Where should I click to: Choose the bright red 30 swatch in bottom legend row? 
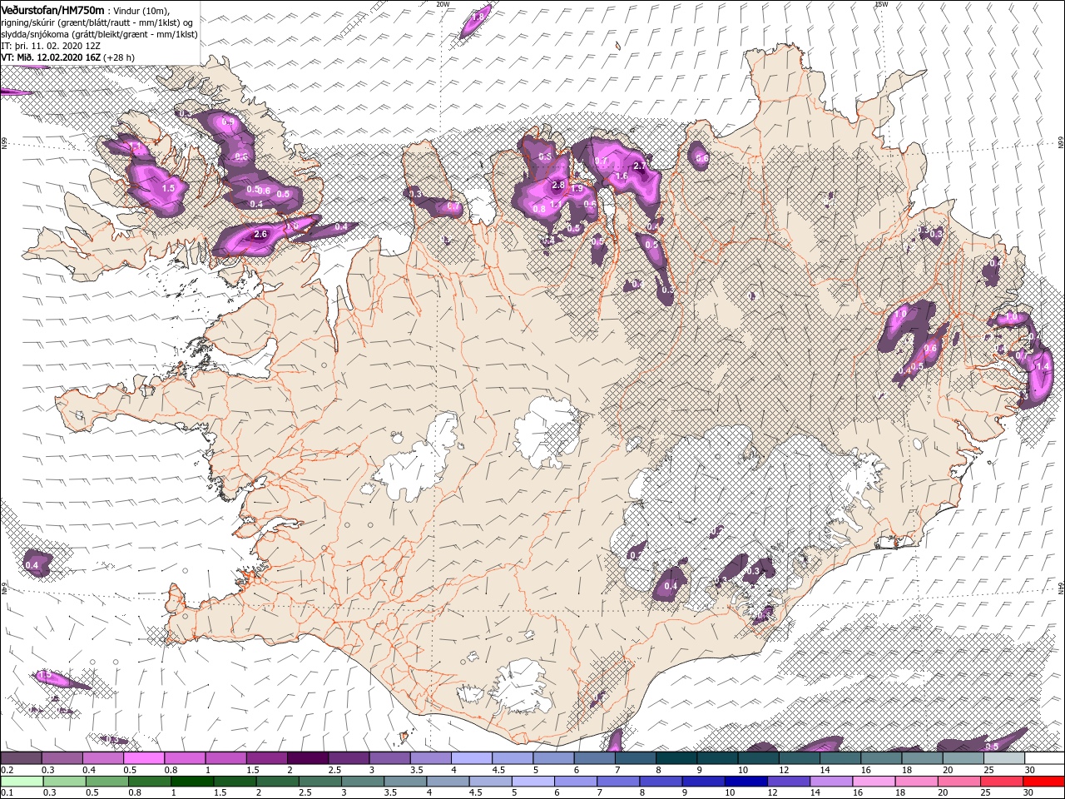coord(1043,782)
